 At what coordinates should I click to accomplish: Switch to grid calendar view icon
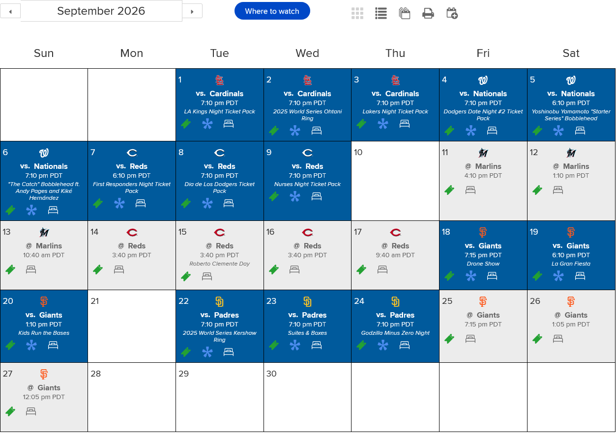point(357,13)
